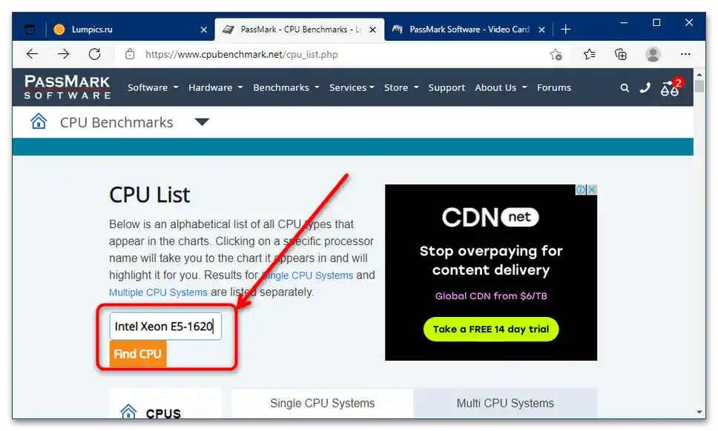This screenshot has height=431, width=718.
Task: Click the address bar URL
Action: 242,54
